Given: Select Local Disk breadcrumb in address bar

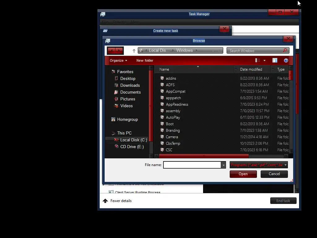Looking at the screenshot, I should [x=159, y=51].
